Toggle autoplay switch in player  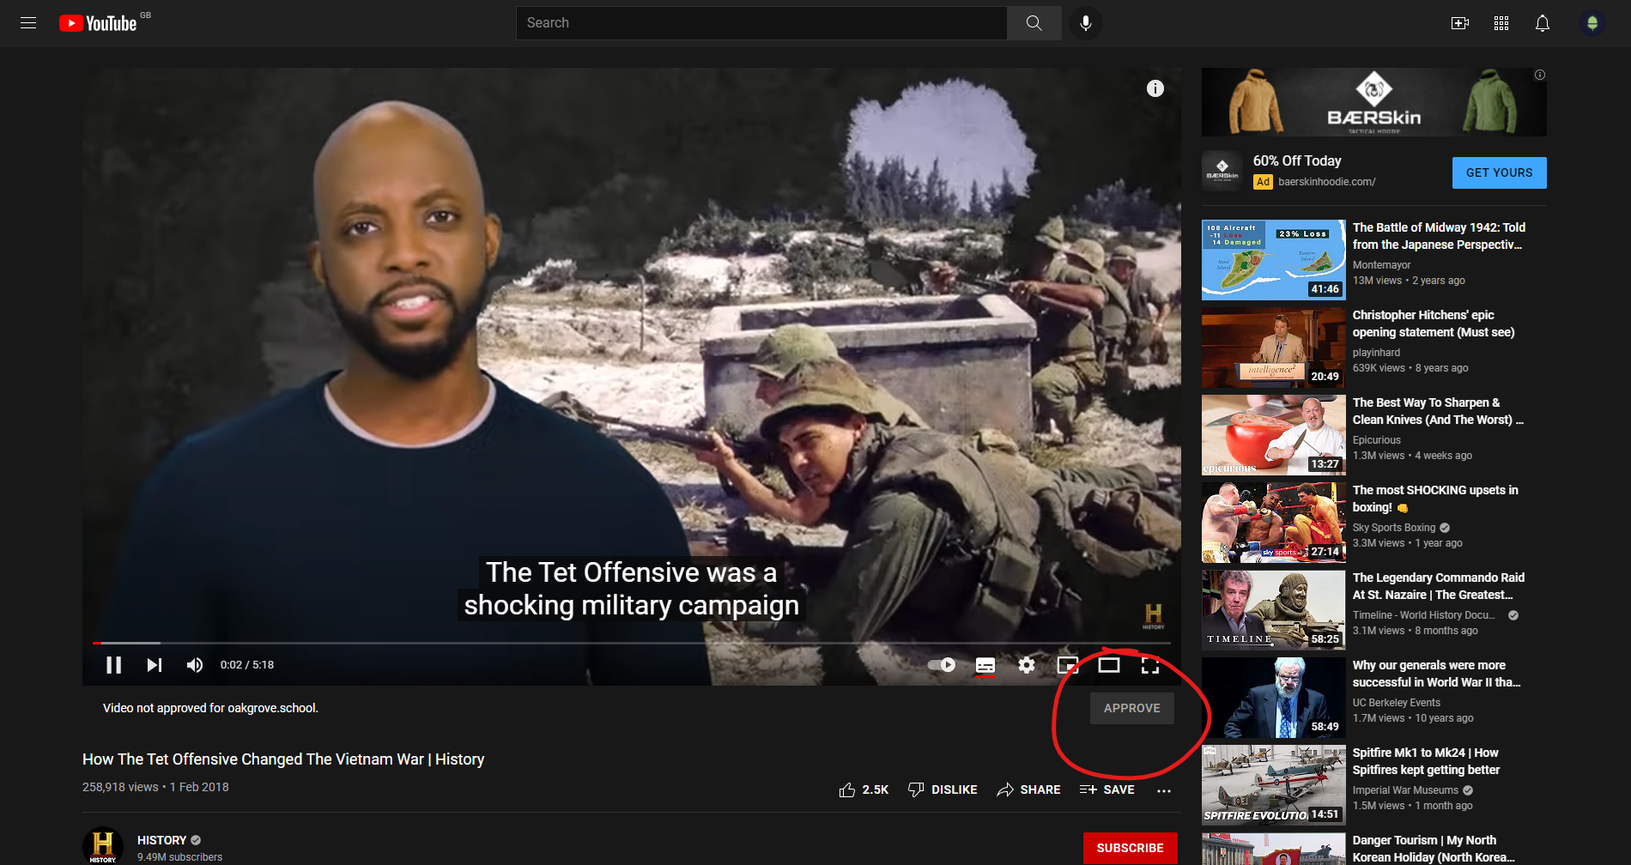(x=942, y=665)
